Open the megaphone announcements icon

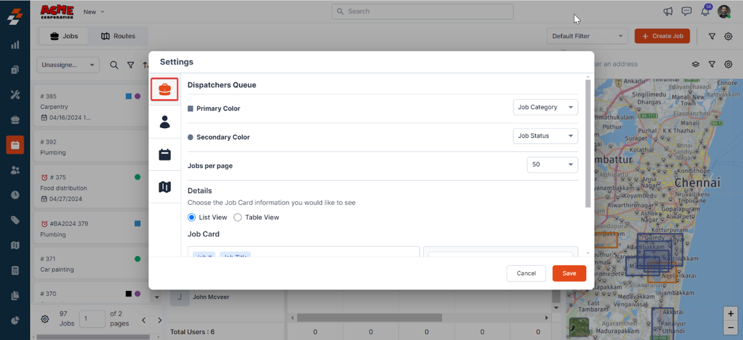[x=668, y=11]
